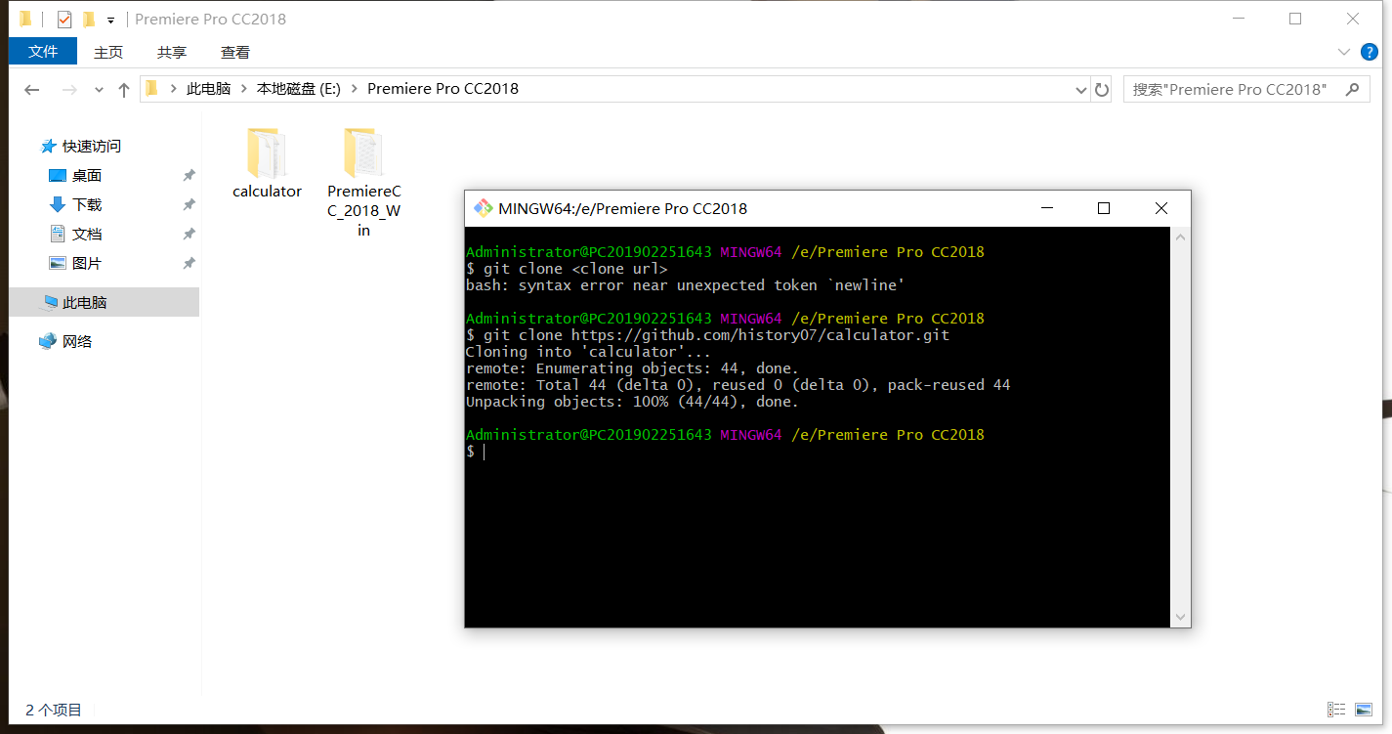Expand the chevron before 此电脑 in address bar
Viewport: 1392px width, 734px height.
(174, 89)
